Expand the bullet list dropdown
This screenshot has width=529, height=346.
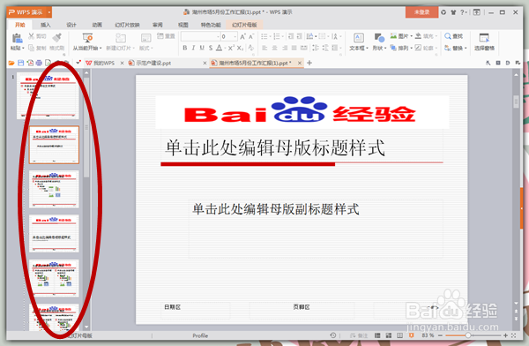pyautogui.click(x=271, y=36)
